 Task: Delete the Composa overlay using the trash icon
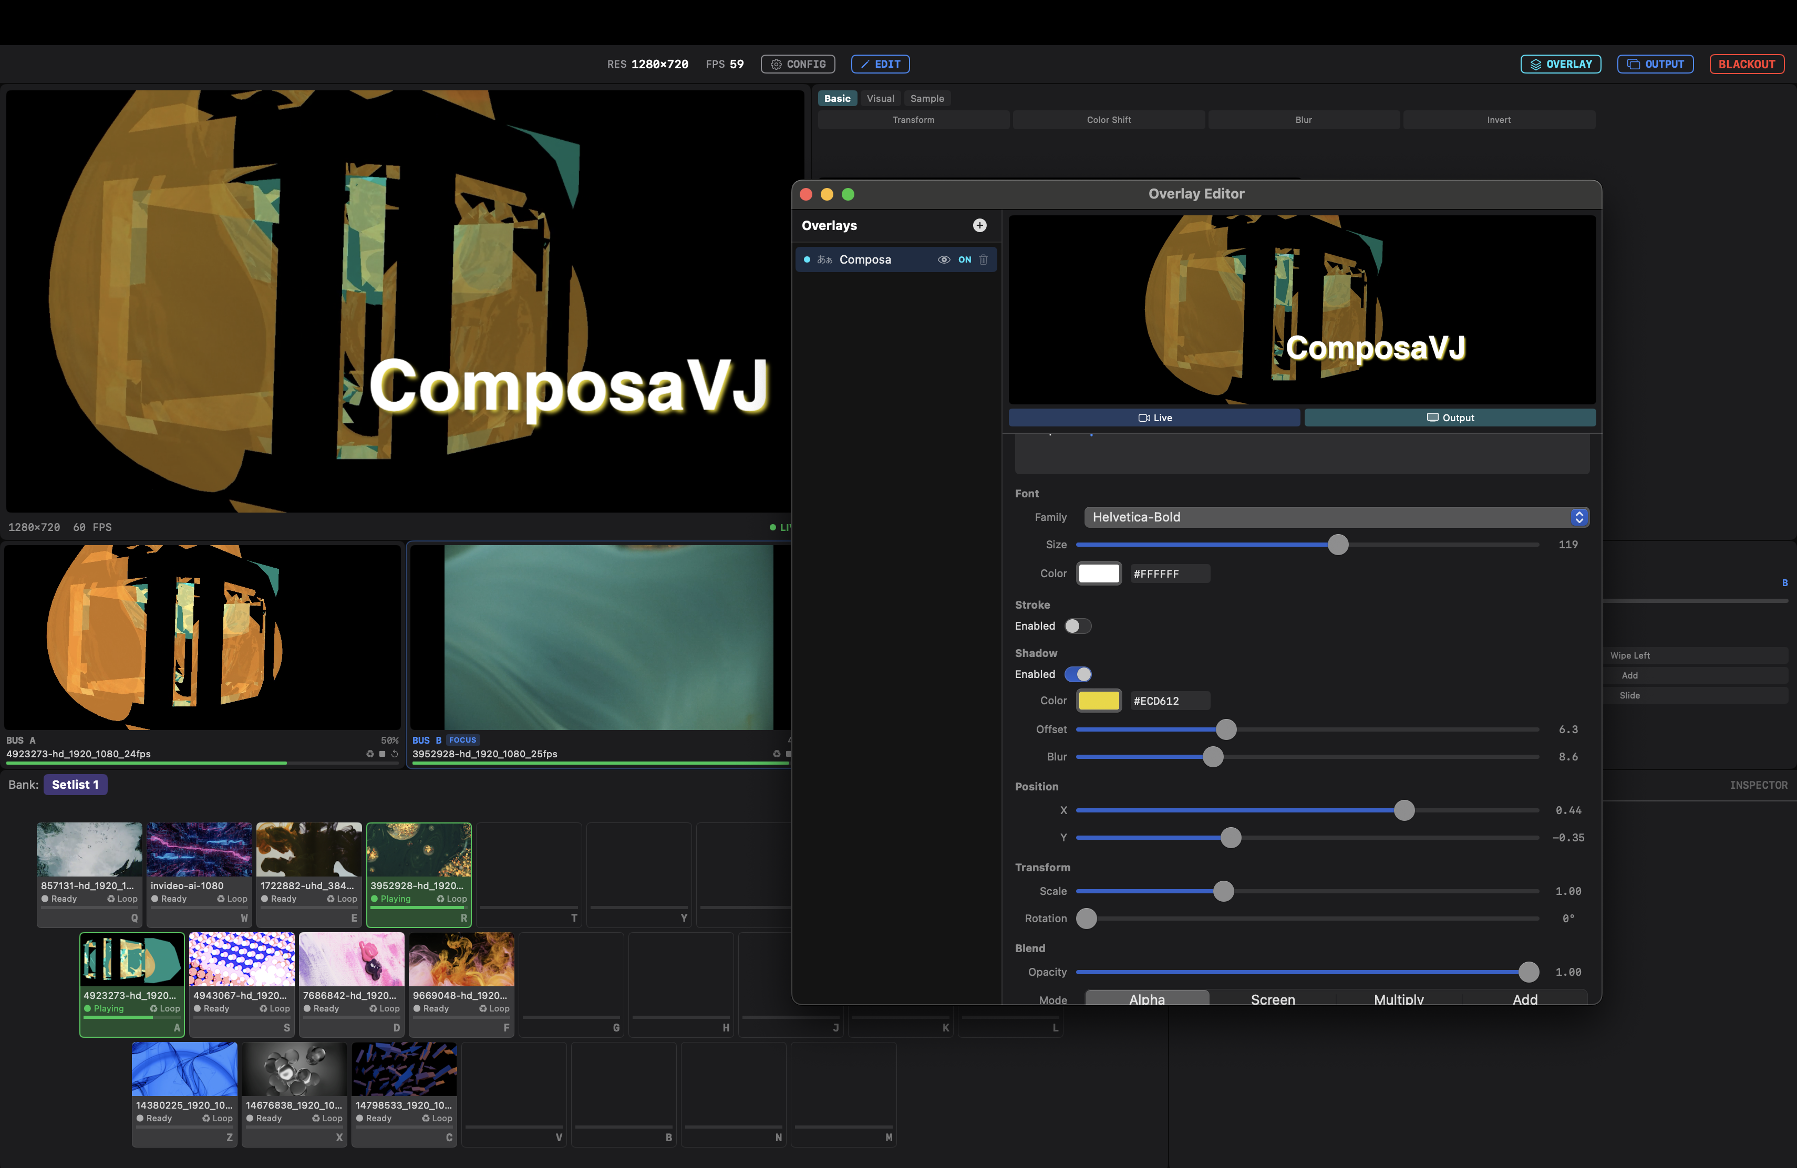click(x=983, y=259)
